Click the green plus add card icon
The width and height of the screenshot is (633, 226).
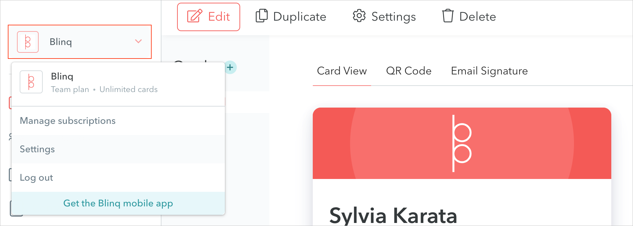pyautogui.click(x=230, y=67)
